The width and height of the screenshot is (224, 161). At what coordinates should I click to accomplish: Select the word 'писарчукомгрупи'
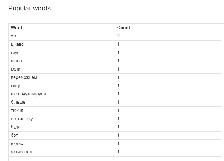28,94
